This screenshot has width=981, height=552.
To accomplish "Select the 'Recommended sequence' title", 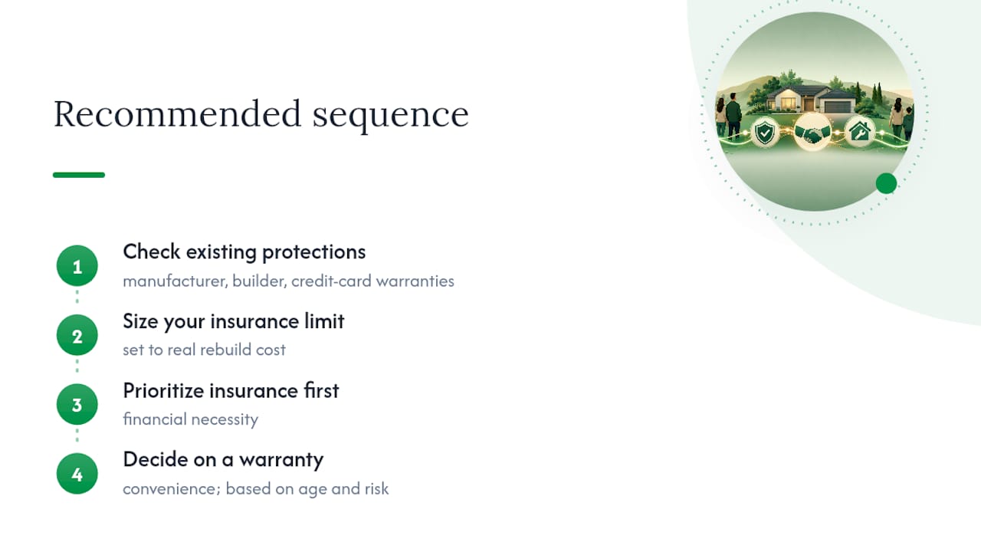I will tap(261, 115).
